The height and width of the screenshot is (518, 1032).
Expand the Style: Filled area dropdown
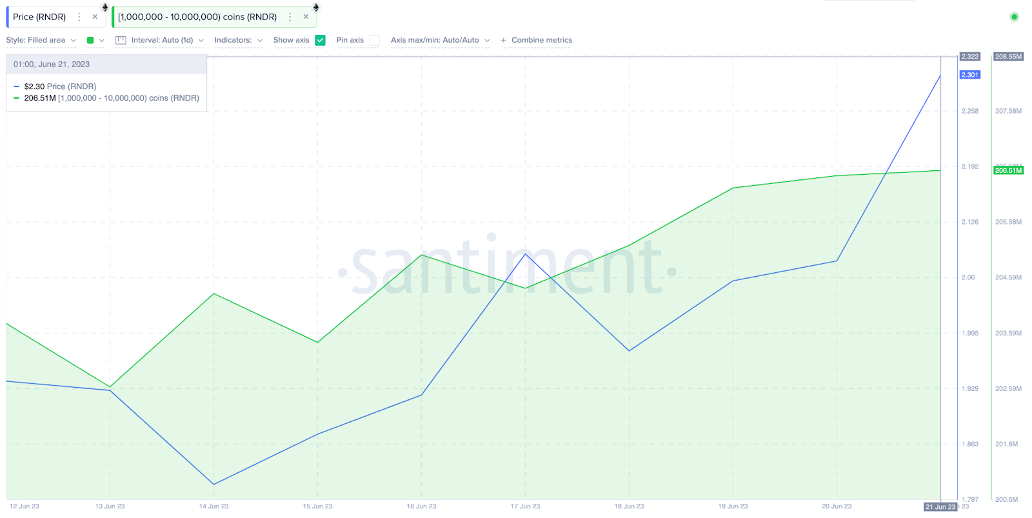point(41,40)
